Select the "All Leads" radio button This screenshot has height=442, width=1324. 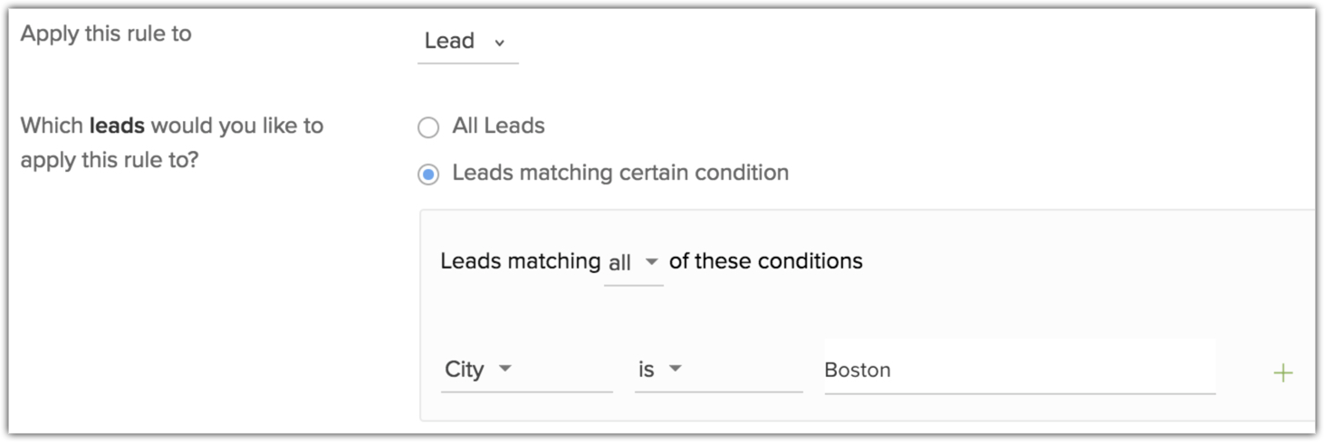click(x=428, y=127)
